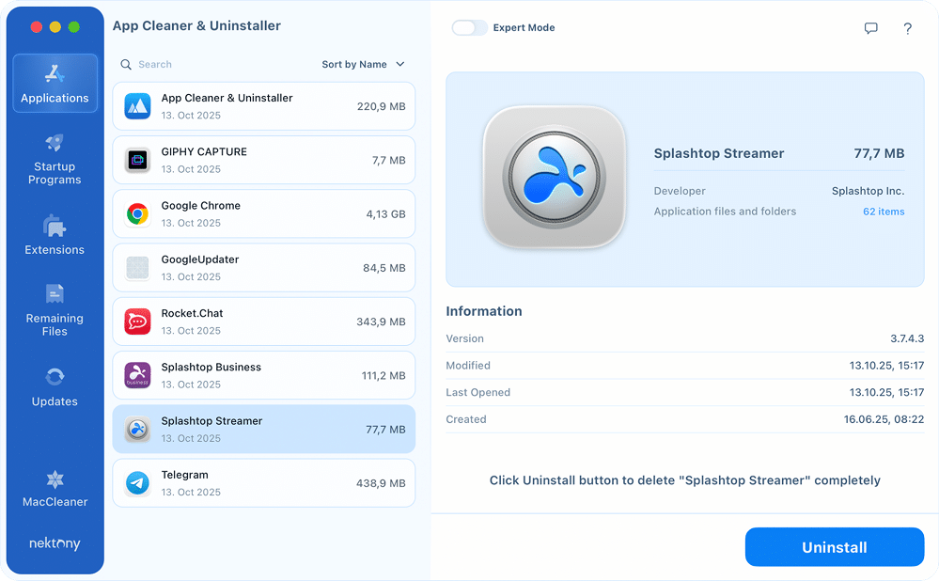The height and width of the screenshot is (581, 939).
Task: Click the Rocket.Chat app icon
Action: (x=138, y=322)
